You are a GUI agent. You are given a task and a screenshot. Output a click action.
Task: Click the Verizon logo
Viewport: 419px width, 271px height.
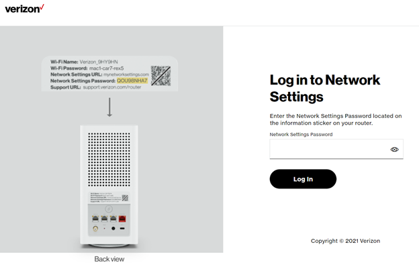coord(25,9)
